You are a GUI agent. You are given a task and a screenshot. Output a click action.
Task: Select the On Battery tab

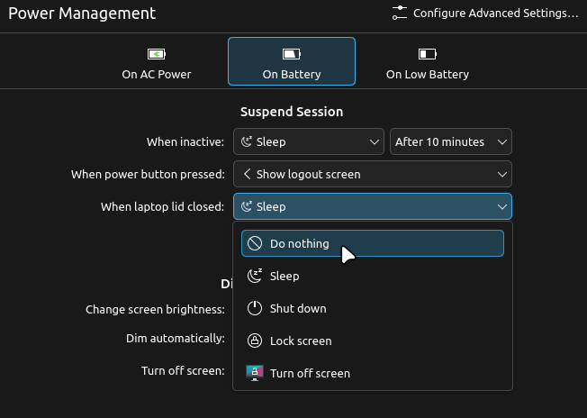[292, 61]
